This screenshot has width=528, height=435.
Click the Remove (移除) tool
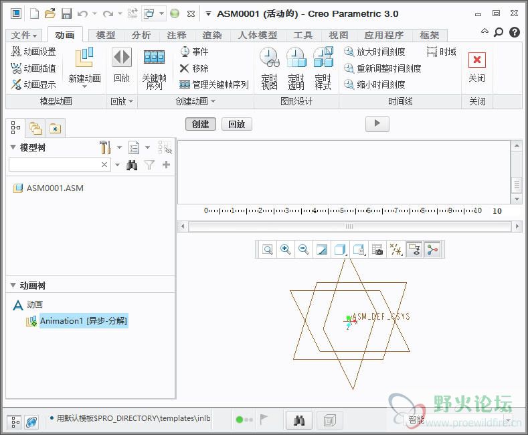194,68
